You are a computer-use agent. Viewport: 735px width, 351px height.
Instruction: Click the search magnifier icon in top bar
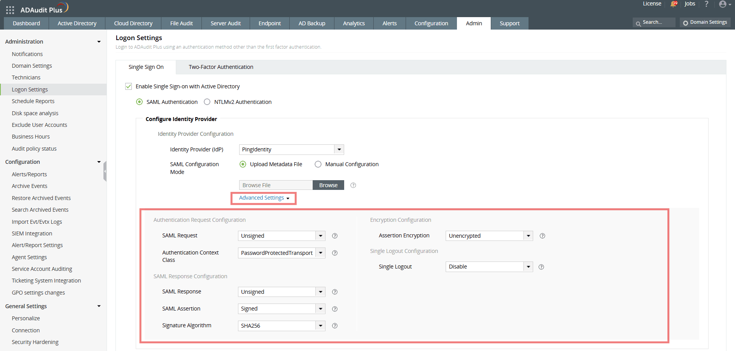(x=638, y=23)
